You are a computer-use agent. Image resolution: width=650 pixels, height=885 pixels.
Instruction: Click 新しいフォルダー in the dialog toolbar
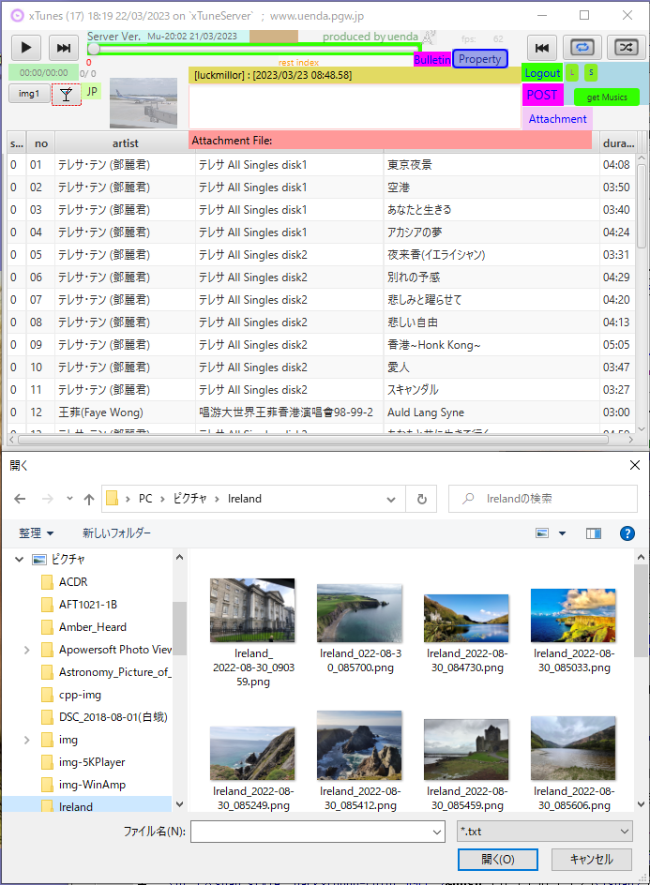click(116, 533)
